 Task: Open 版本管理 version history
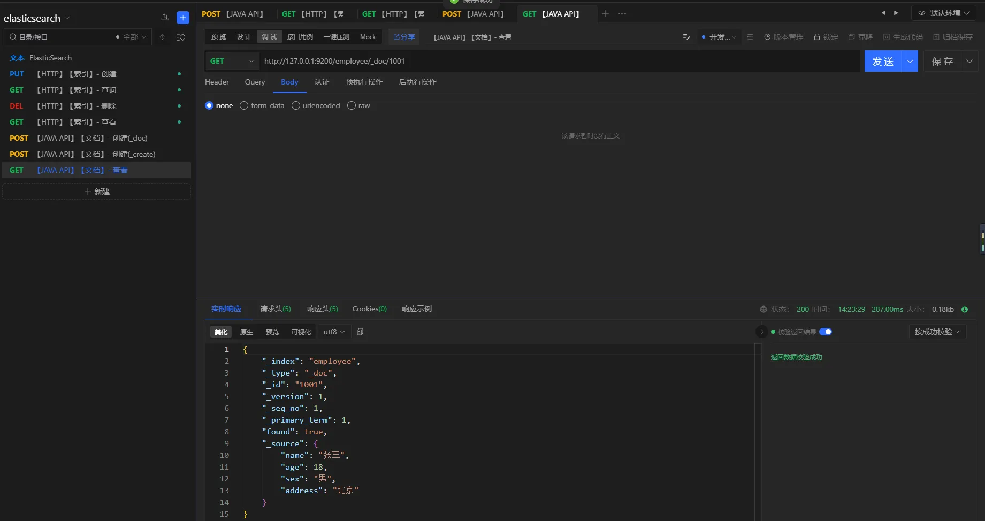coord(783,37)
